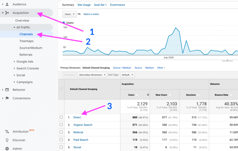Click the Discover lightbulb icon
Image resolution: width=238 pixels, height=151 pixels.
click(x=7, y=140)
